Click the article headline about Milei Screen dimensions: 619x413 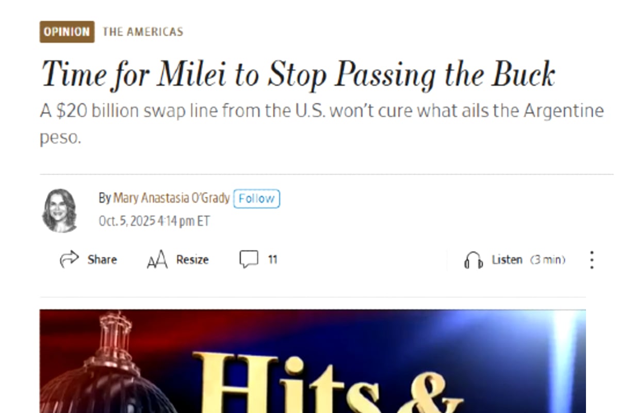pyautogui.click(x=298, y=74)
